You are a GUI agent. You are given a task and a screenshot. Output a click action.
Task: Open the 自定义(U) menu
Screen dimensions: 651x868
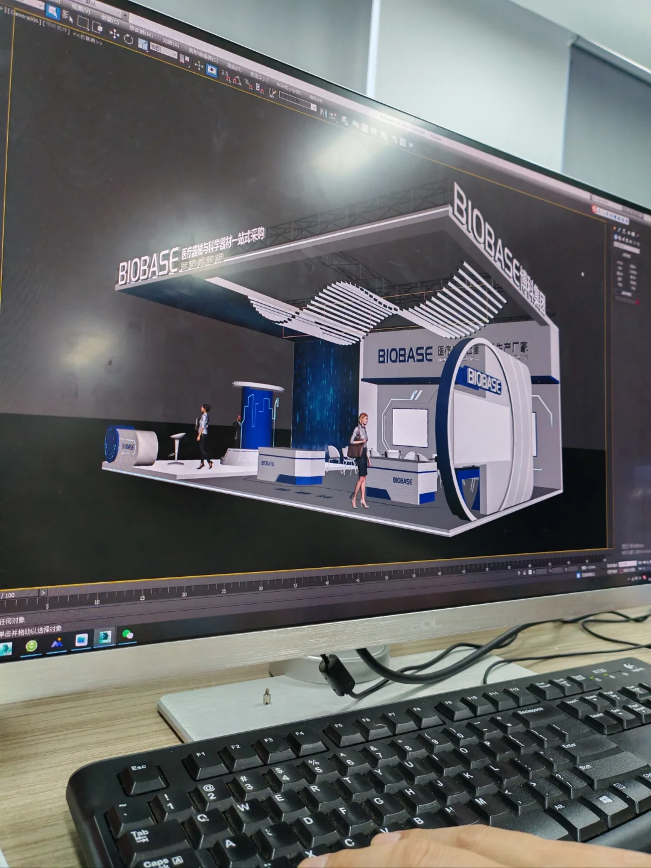[259, 77]
